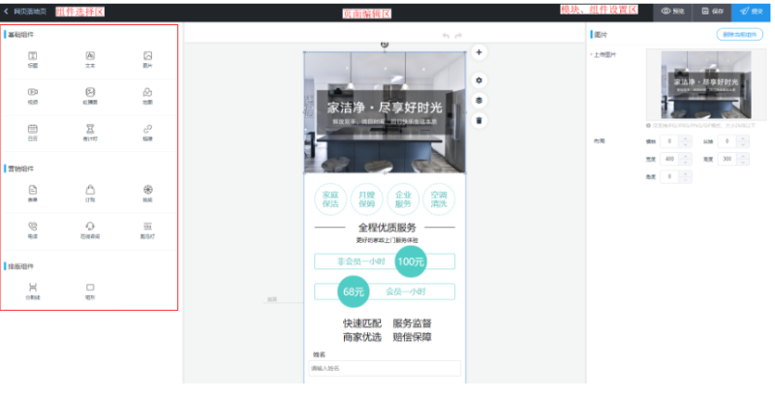Screen dimensions: 775x398
Task: Add the Divider line layout component
Action: 33,291
